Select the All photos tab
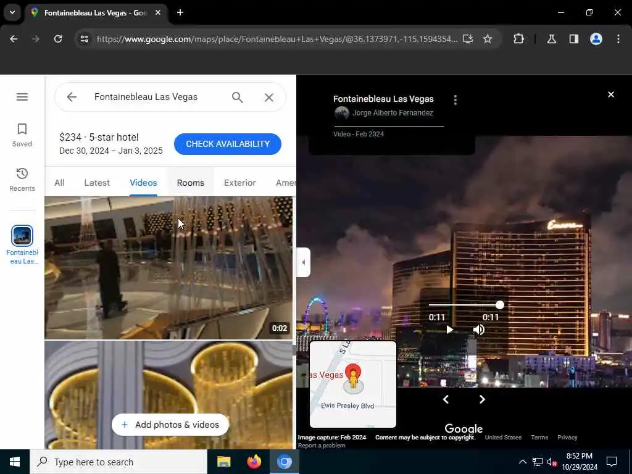This screenshot has height=474, width=632. point(59,183)
